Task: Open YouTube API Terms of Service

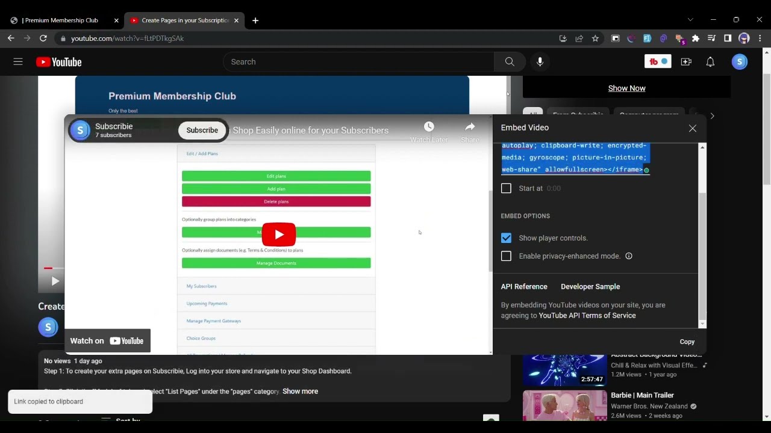Action: 587,316
